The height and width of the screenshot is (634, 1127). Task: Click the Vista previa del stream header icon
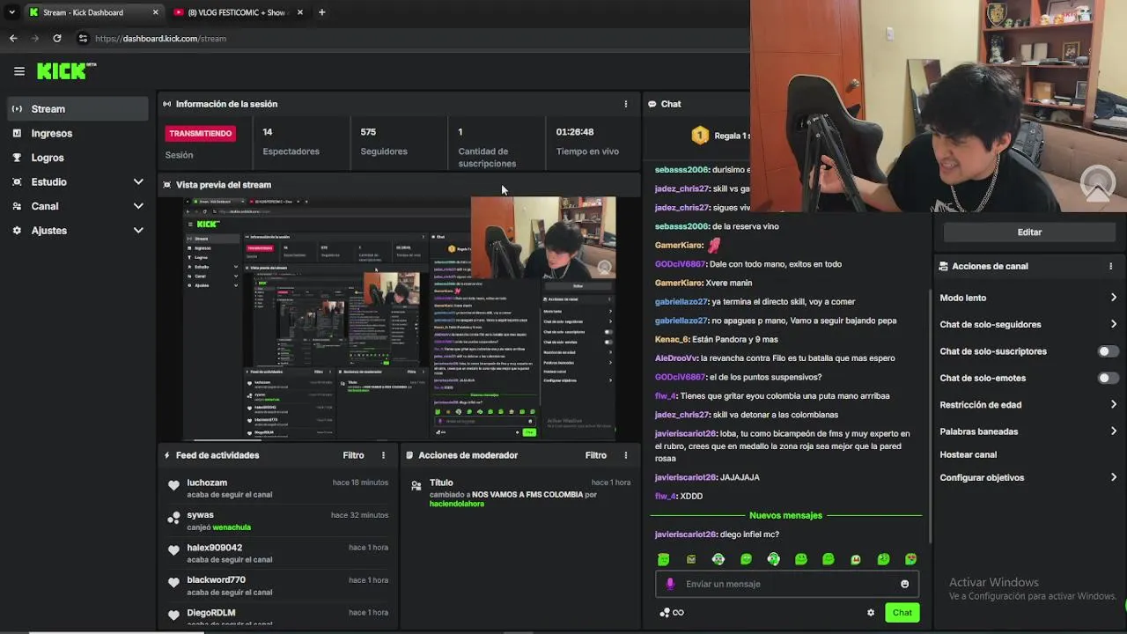click(x=167, y=185)
